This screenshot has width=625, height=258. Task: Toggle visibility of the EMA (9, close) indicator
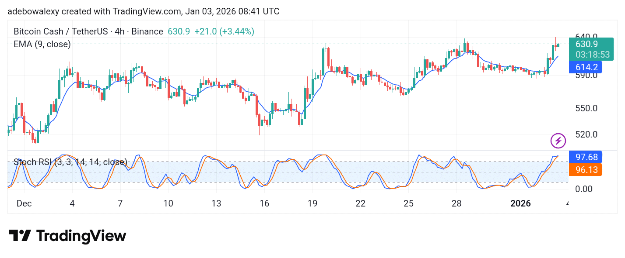(41, 44)
